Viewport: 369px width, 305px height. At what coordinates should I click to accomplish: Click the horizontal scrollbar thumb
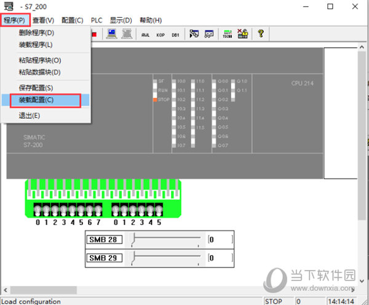(x=44, y=290)
